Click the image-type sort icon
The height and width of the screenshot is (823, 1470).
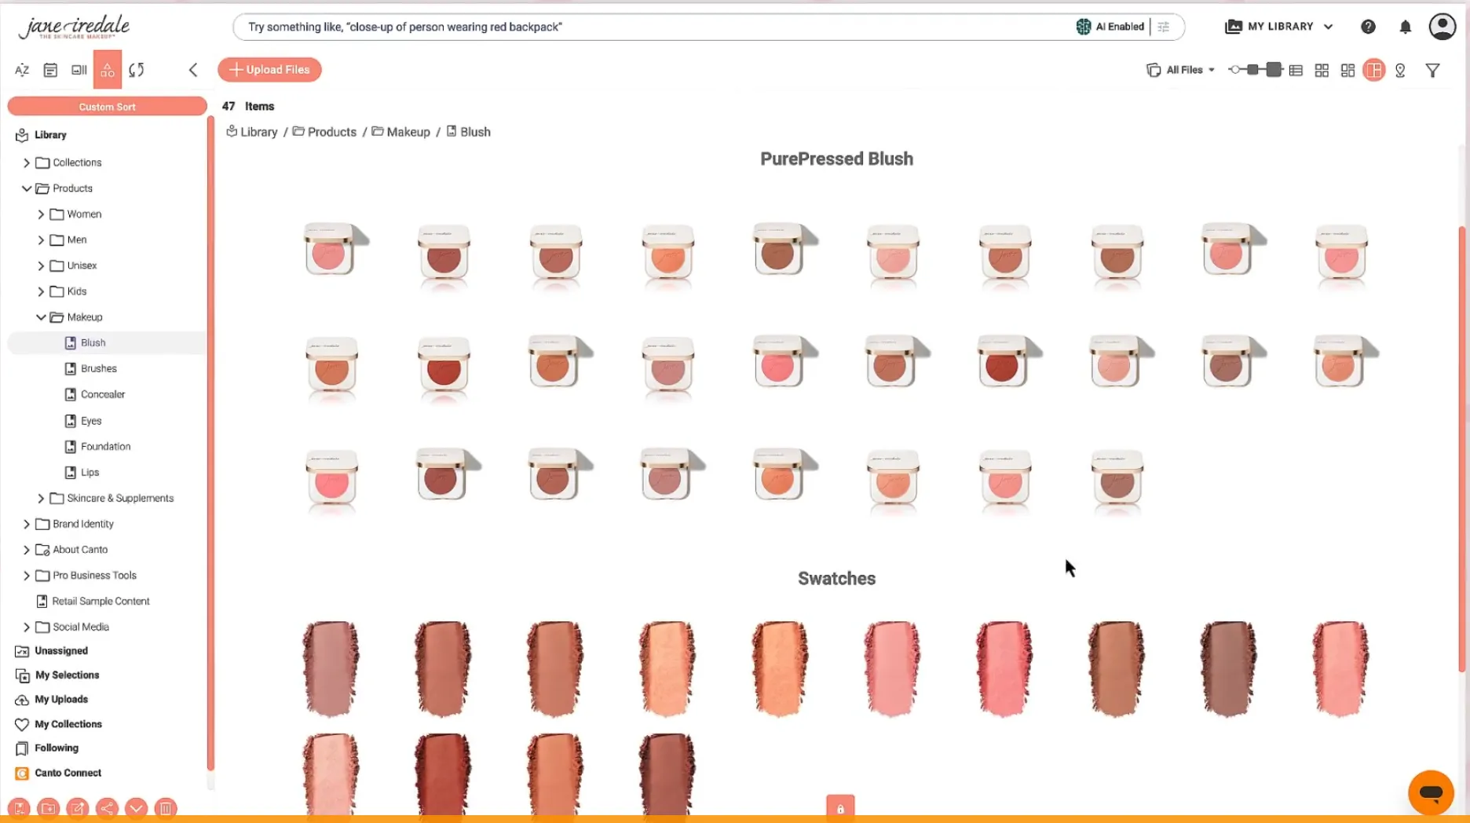coord(79,70)
